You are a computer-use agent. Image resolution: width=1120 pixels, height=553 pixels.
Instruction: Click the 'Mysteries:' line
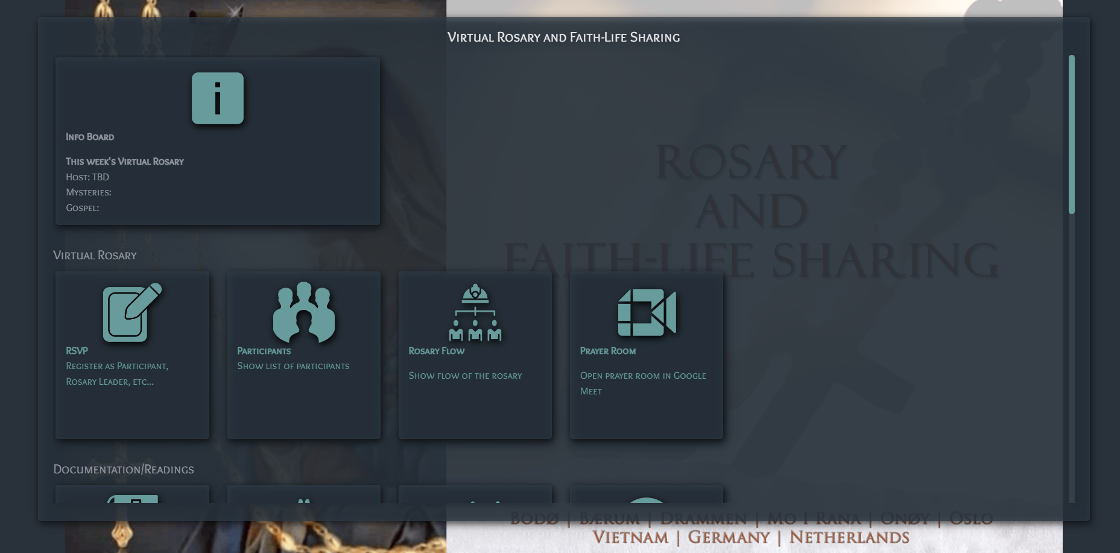(89, 192)
